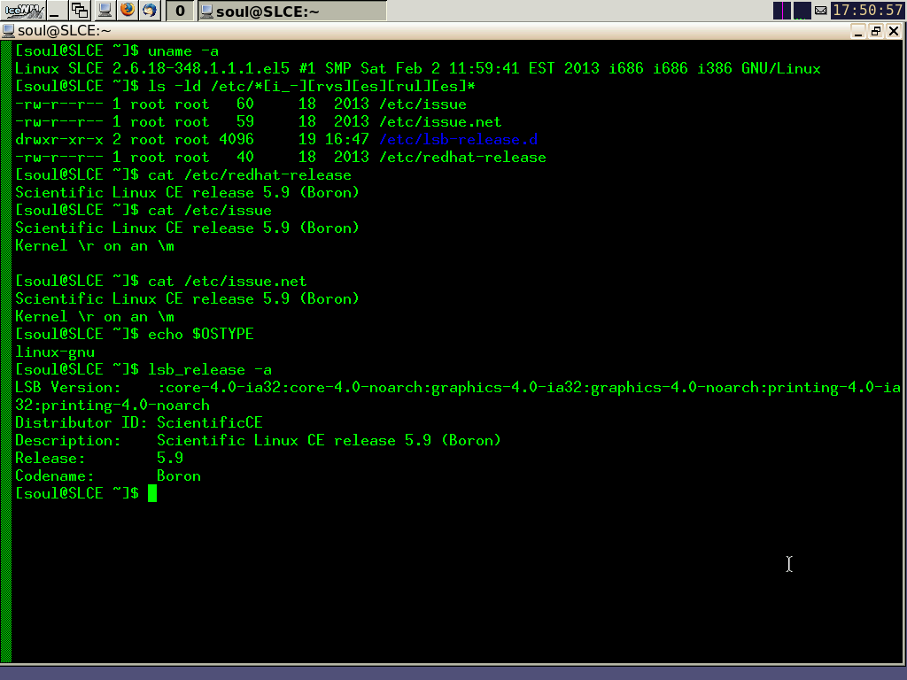
Task: Select workspace 0 in the taskbar
Action: coord(180,11)
